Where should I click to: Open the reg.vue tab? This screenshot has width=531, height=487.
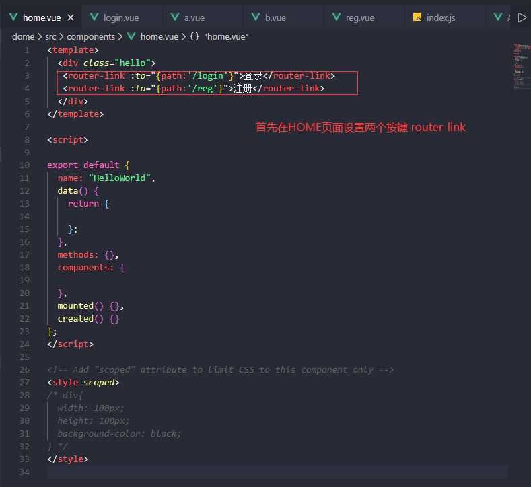(359, 17)
